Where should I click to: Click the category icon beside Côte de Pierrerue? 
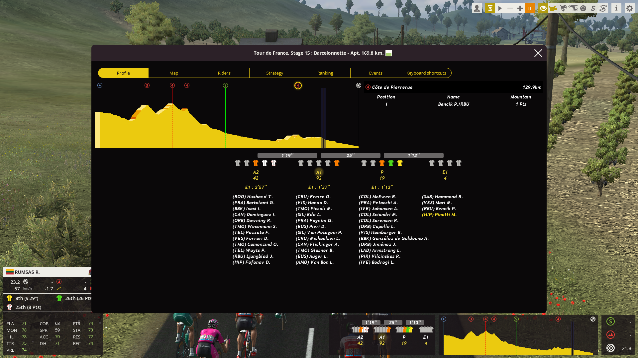368,87
